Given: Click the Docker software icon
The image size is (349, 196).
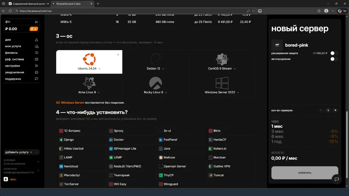Looking at the screenshot, I should tap(111, 140).
